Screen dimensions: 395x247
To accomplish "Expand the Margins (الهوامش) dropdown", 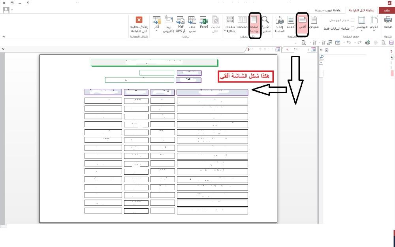I will (361, 24).
